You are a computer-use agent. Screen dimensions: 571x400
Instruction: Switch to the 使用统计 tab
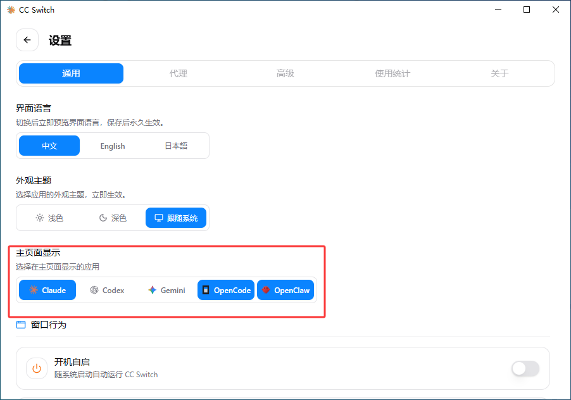point(392,73)
